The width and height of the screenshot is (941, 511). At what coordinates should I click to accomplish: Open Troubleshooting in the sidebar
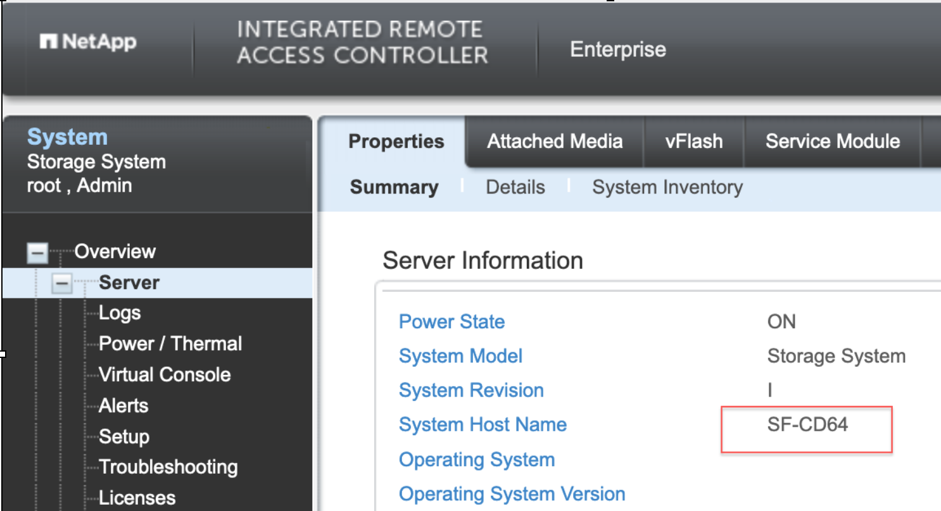click(x=168, y=467)
